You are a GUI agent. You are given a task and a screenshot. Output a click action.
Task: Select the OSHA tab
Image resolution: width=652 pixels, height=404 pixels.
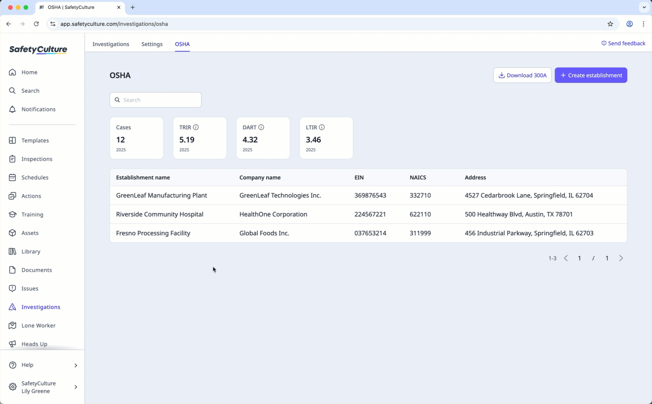pyautogui.click(x=182, y=44)
